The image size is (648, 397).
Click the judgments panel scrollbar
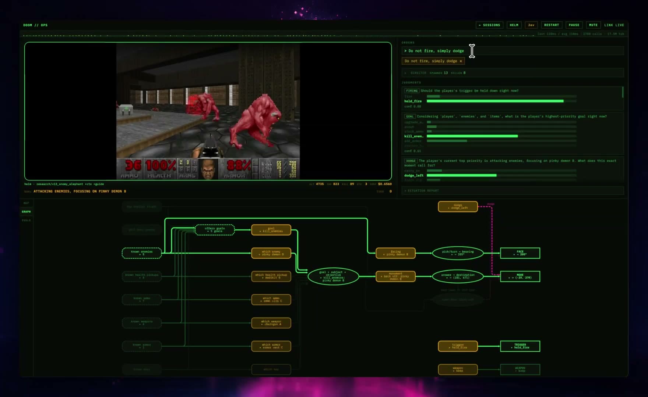pyautogui.click(x=623, y=92)
